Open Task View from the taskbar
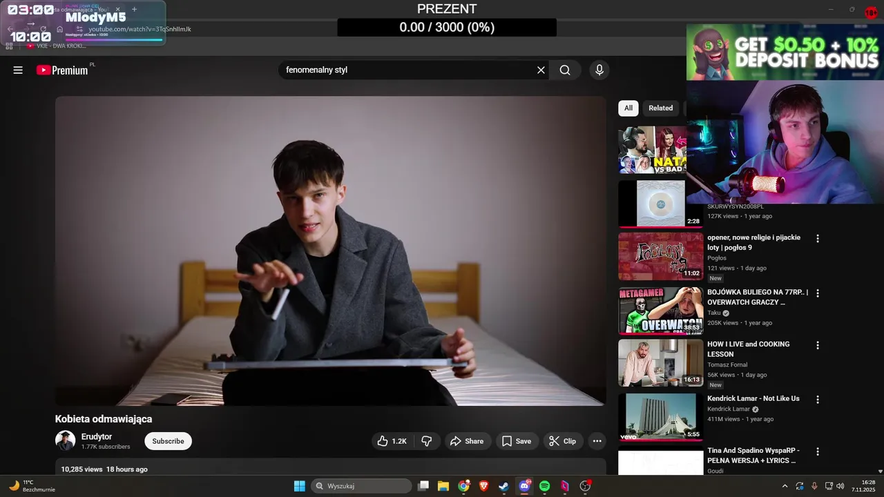The image size is (884, 497). [423, 486]
